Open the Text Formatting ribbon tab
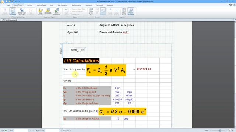The height and width of the screenshot is (132, 236). pyautogui.click(x=76, y=5)
